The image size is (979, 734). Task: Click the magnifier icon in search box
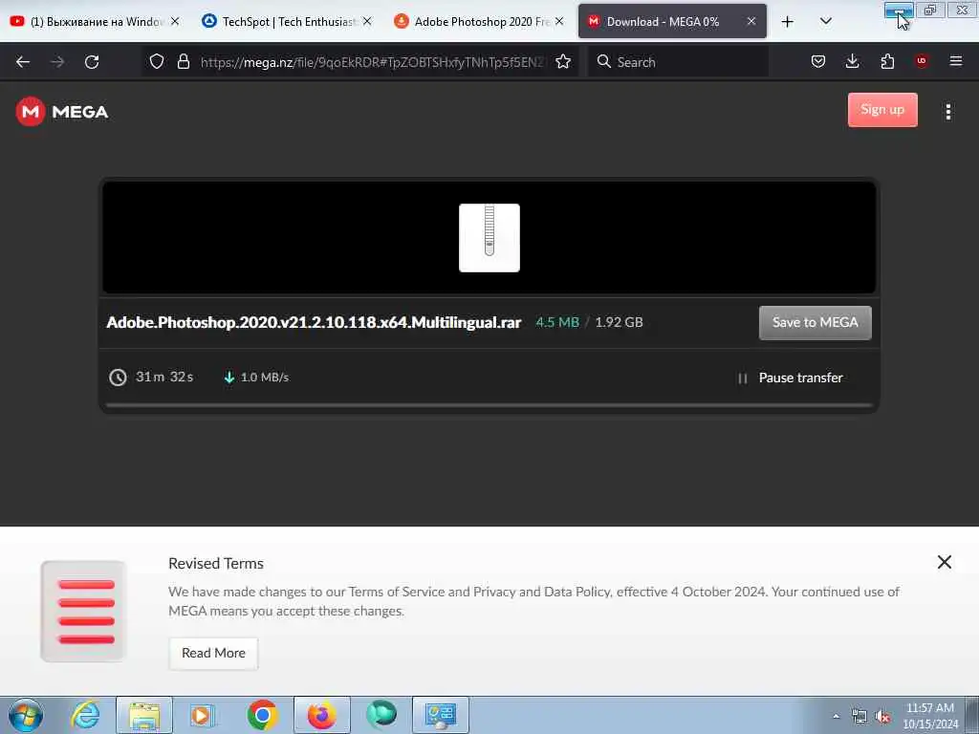pyautogui.click(x=604, y=61)
